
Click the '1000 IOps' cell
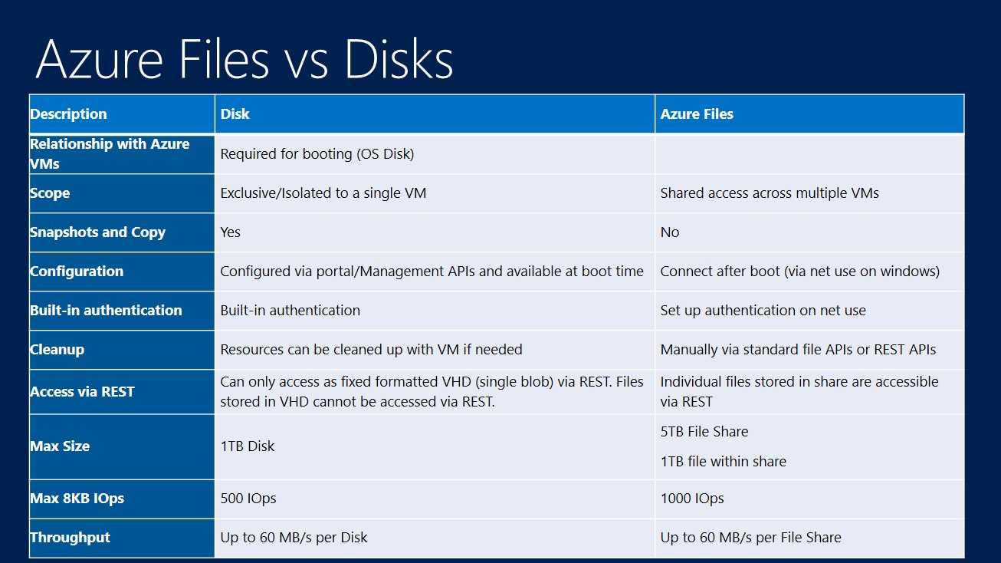pyautogui.click(x=692, y=499)
